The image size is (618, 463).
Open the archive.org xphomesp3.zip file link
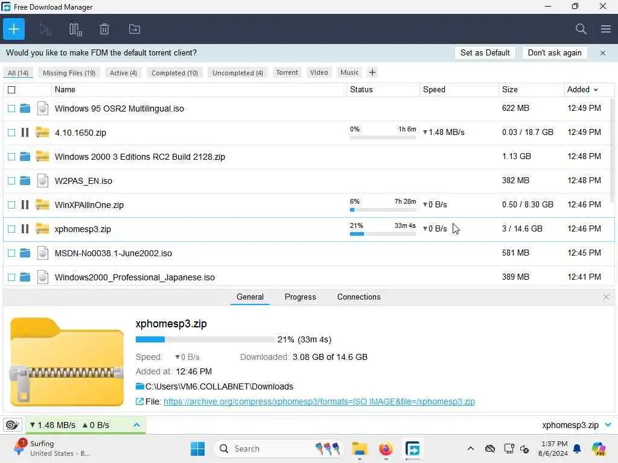coord(319,402)
